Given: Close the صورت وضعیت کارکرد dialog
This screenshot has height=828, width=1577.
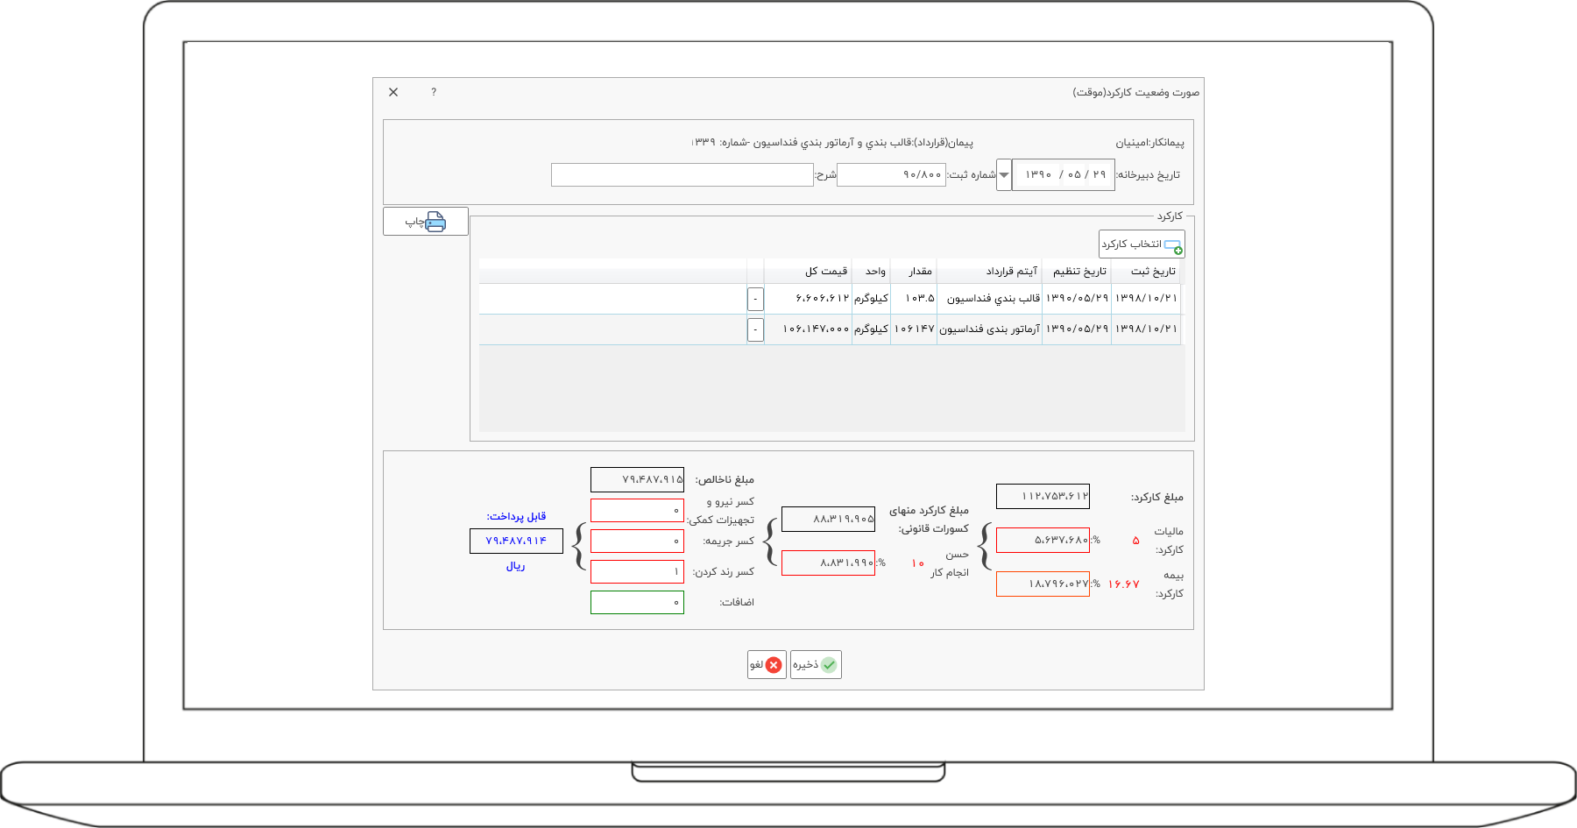Looking at the screenshot, I should pyautogui.click(x=393, y=92).
